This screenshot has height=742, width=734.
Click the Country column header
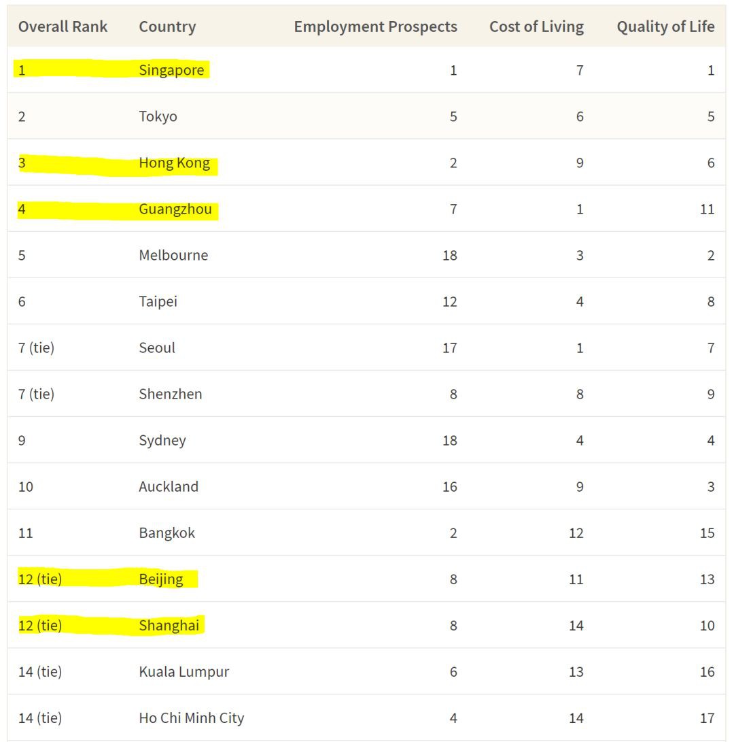point(167,27)
